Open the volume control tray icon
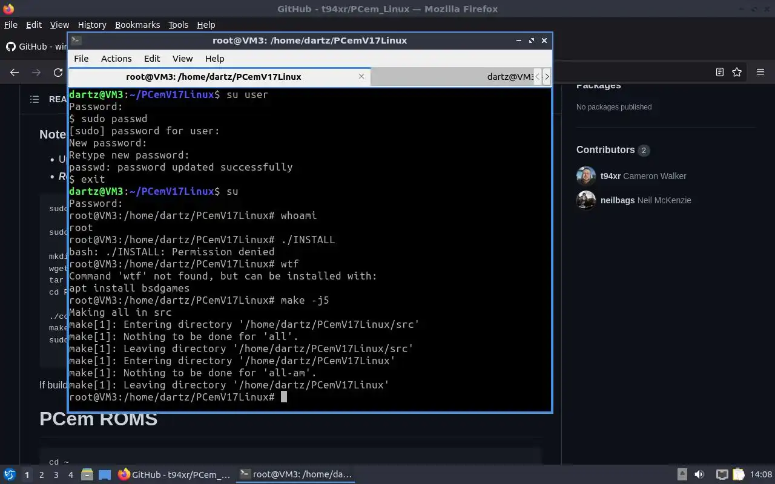This screenshot has width=775, height=484. coord(699,474)
